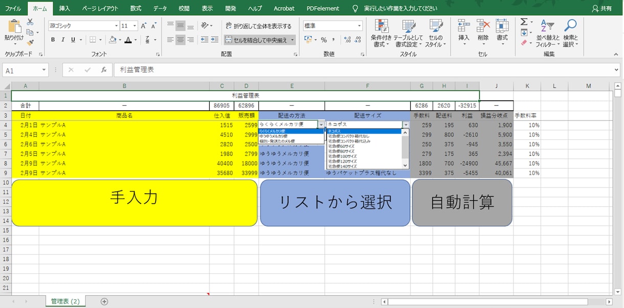Open 検索と選択 find and select

pos(570,33)
